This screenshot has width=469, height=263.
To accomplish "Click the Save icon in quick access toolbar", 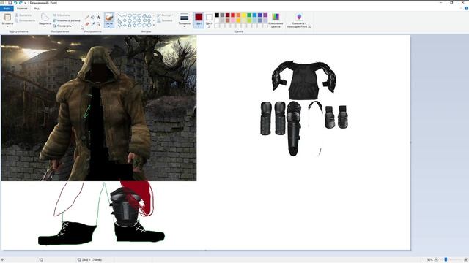I will click(x=10, y=3).
